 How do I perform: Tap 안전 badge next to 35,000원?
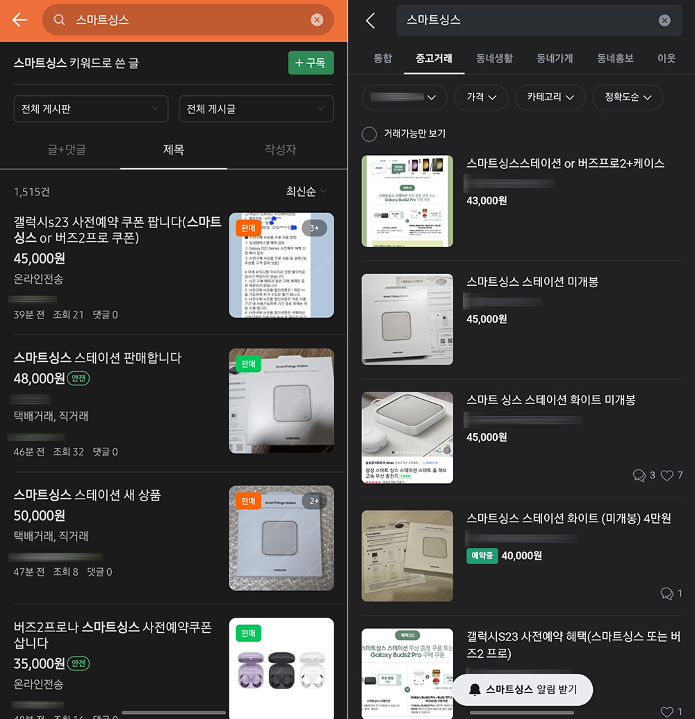[79, 663]
